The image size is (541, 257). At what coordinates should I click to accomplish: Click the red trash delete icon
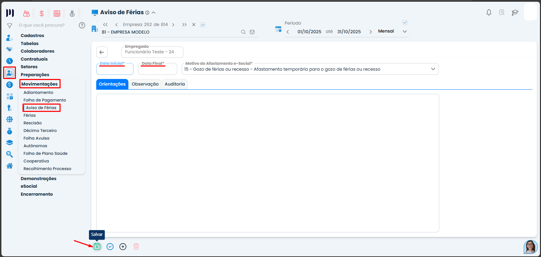[x=136, y=247]
